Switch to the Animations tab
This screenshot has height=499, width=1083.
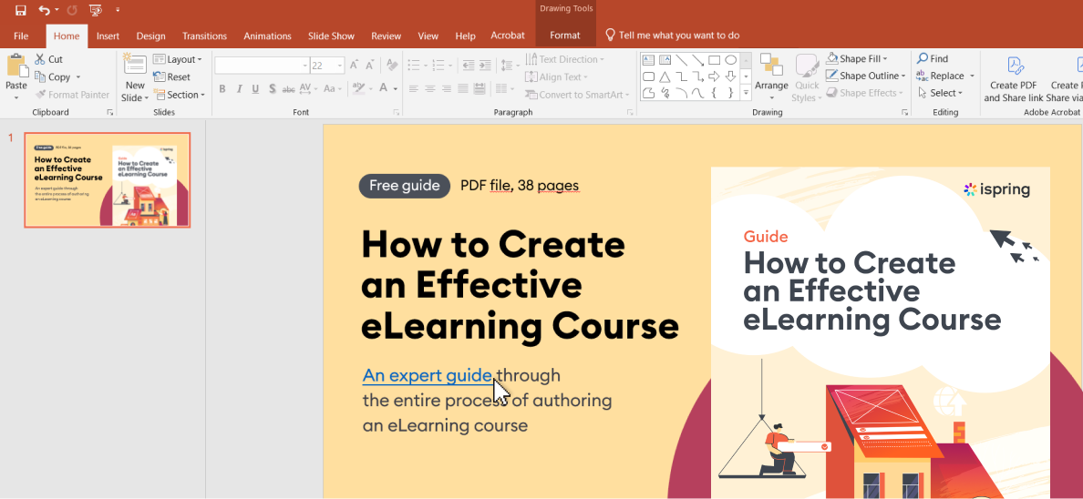[x=267, y=36]
